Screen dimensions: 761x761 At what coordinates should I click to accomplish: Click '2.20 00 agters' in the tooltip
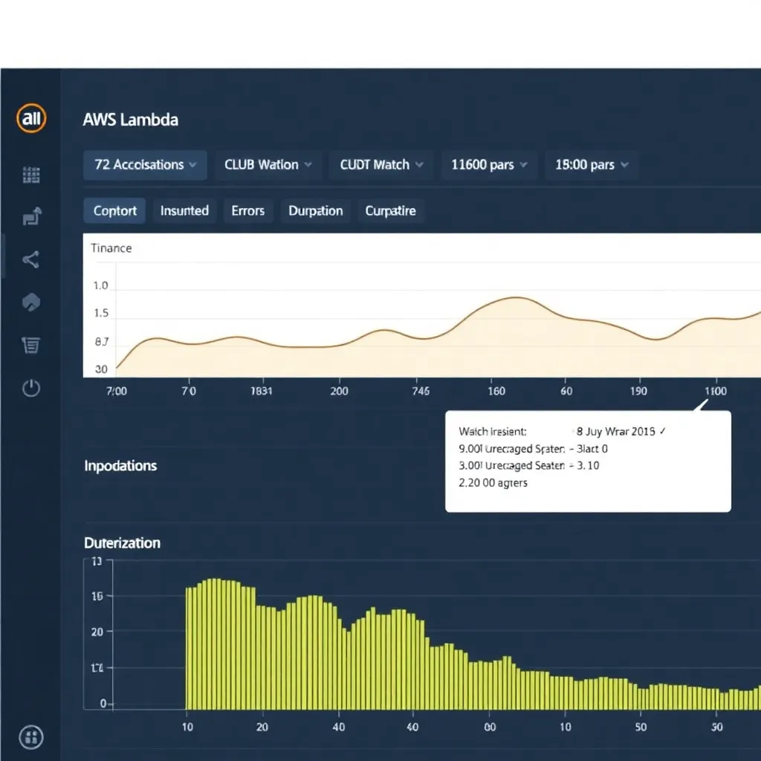(x=493, y=483)
